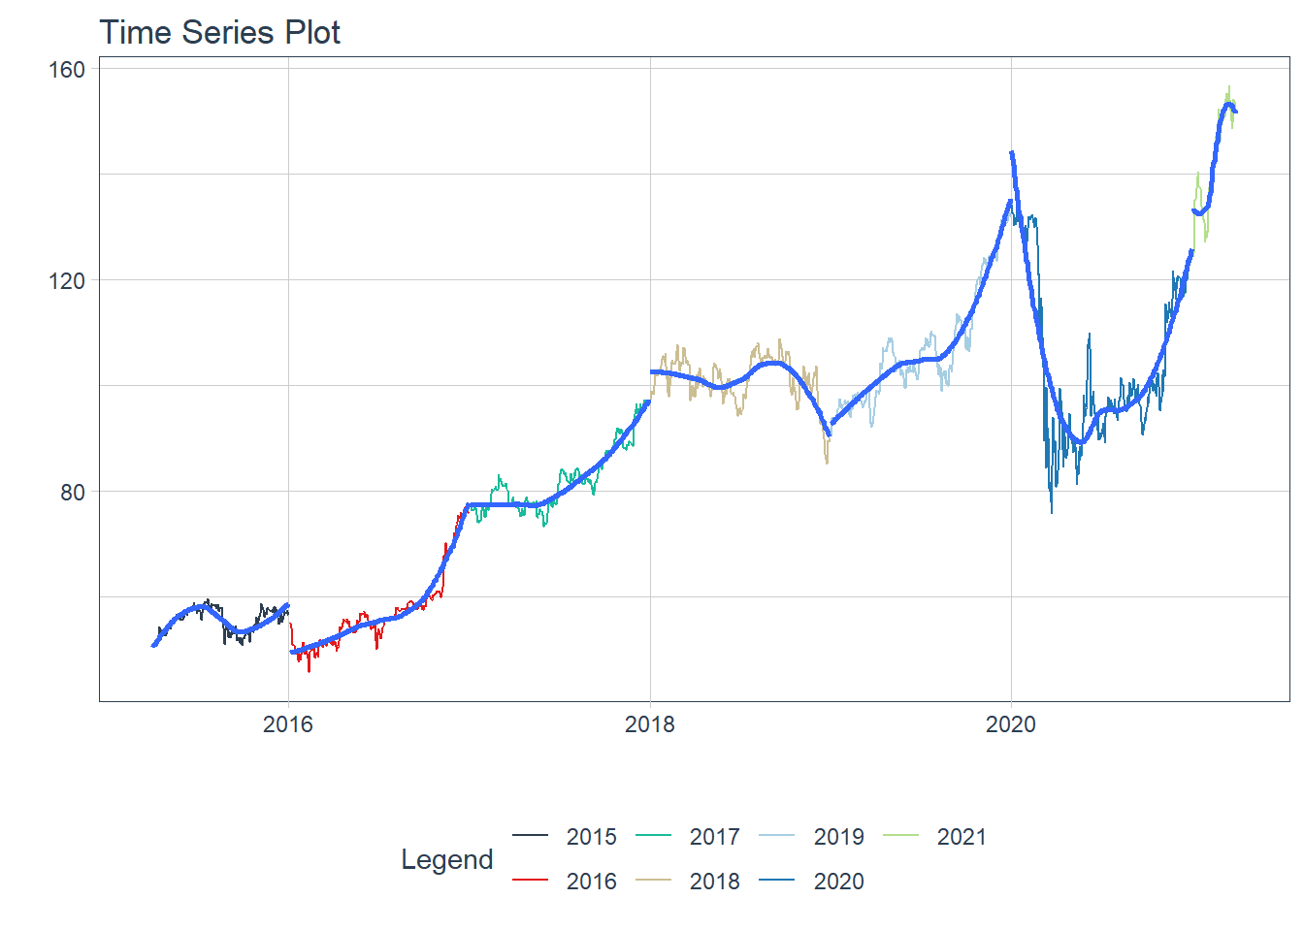Select the tan 2018 legend swatch

tap(653, 881)
